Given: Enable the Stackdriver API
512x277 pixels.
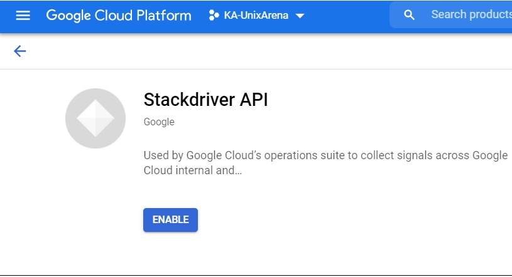Looking at the screenshot, I should click(170, 220).
